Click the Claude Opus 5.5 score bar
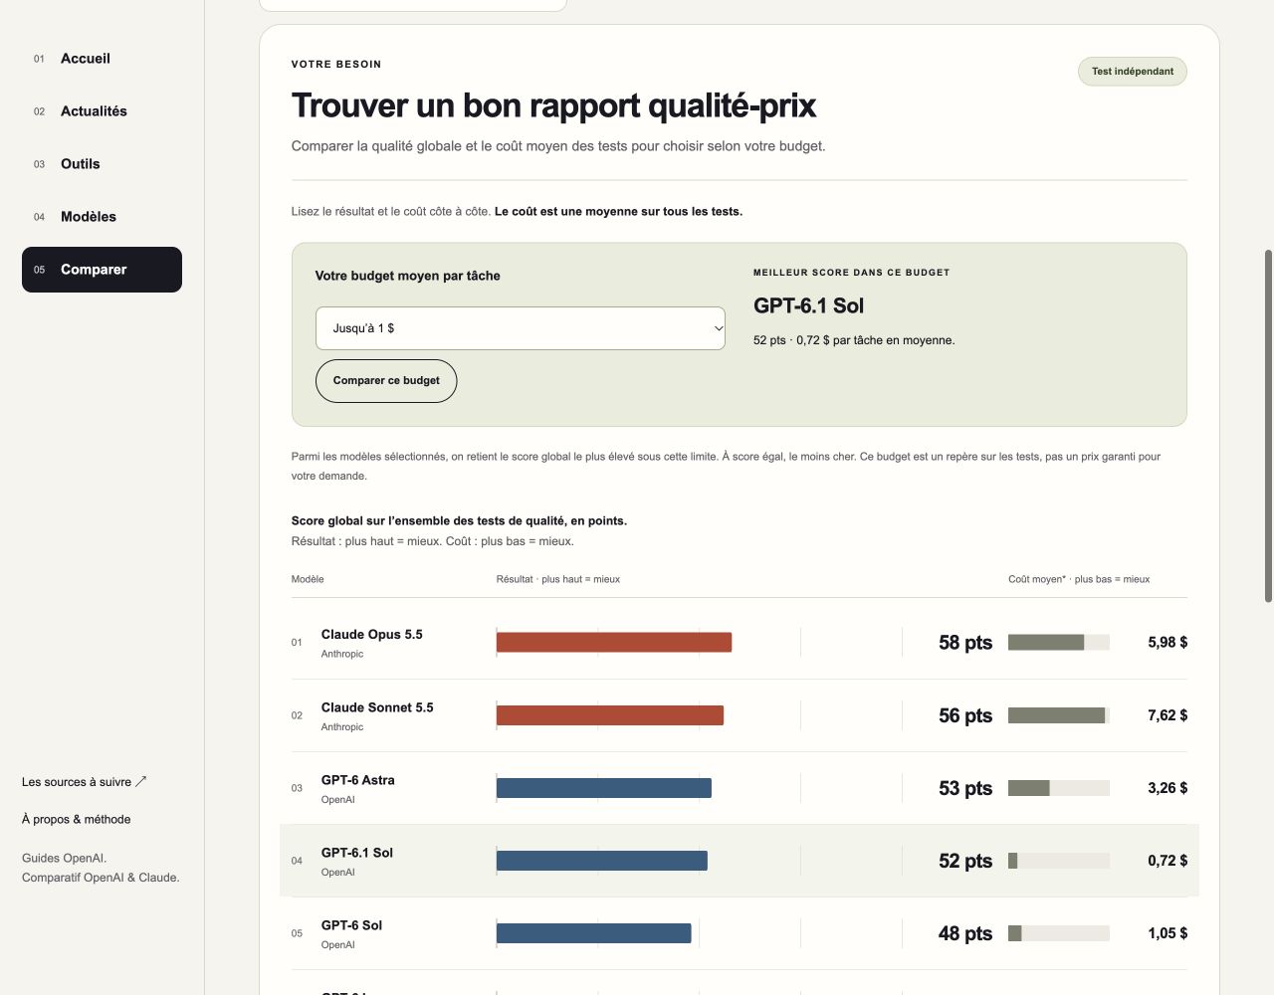Image resolution: width=1274 pixels, height=995 pixels. 614,643
